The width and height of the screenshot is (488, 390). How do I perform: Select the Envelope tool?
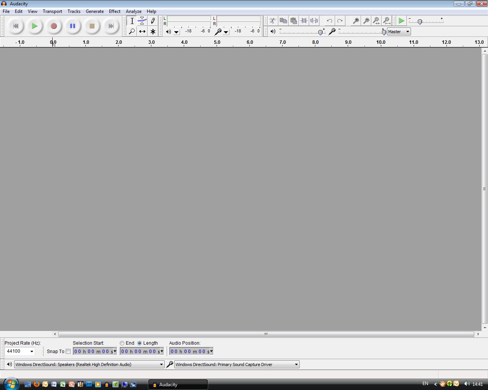[142, 21]
